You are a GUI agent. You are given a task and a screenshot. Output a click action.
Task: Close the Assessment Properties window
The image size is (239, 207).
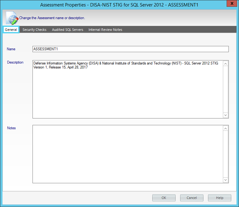coord(232,3)
